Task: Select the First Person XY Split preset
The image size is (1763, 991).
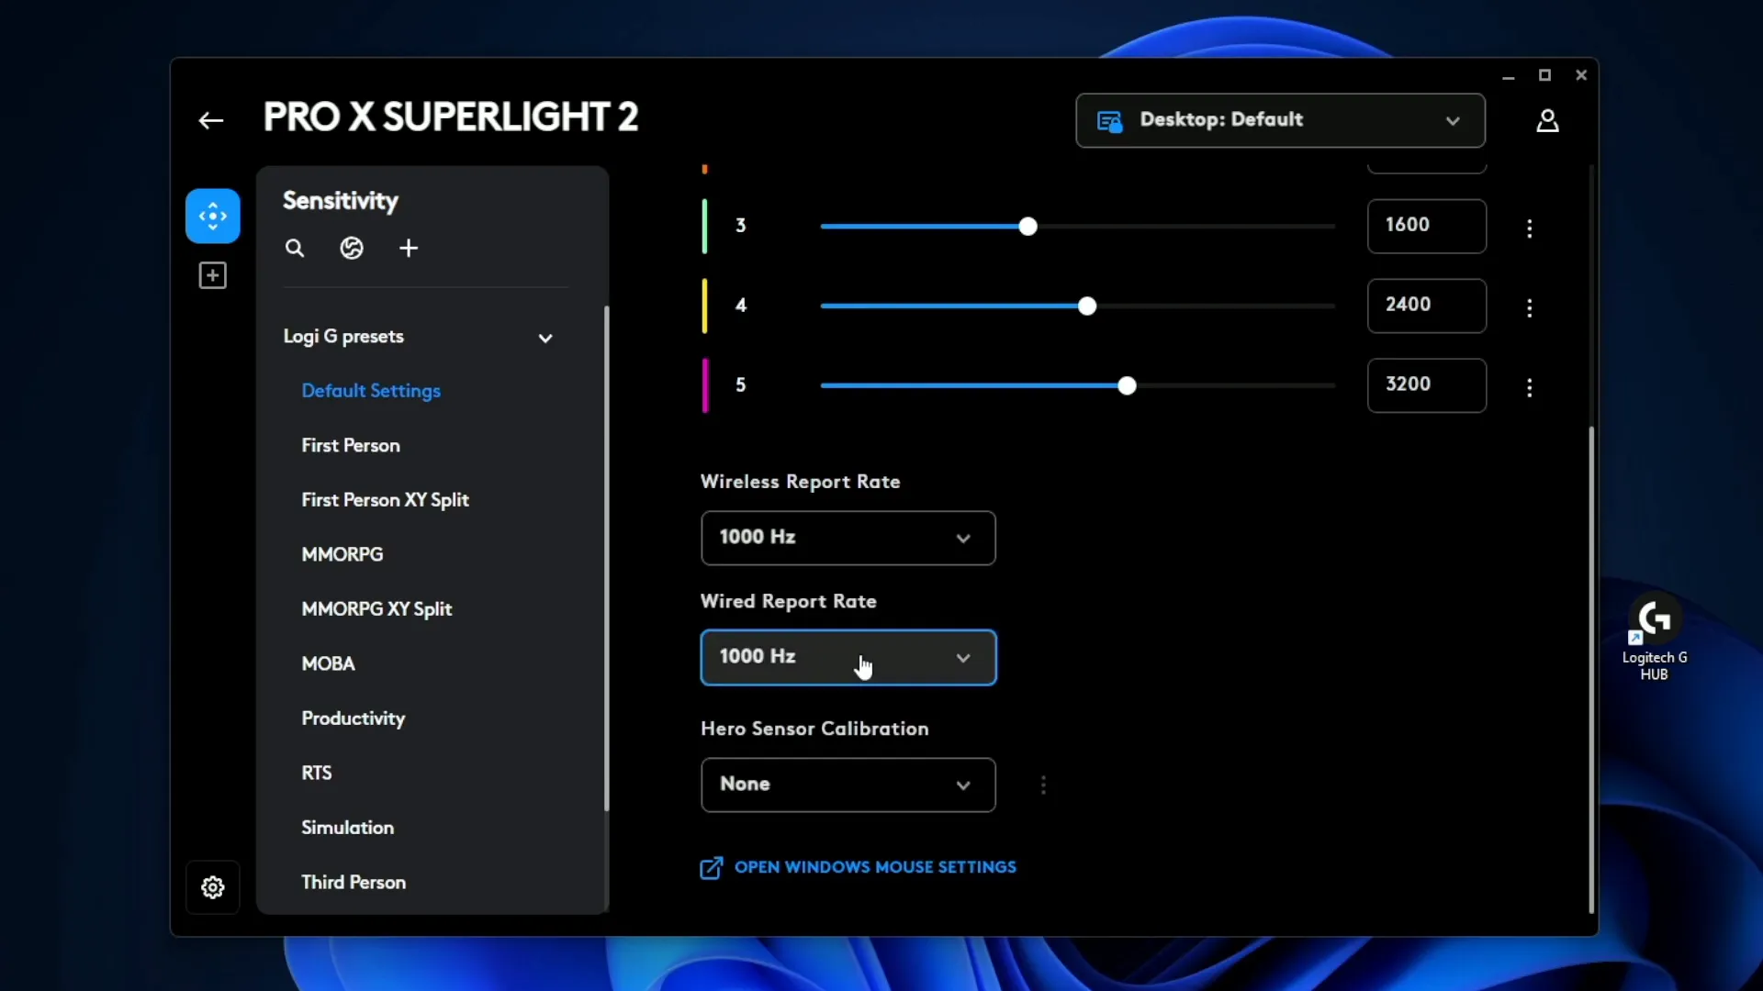Action: click(385, 500)
